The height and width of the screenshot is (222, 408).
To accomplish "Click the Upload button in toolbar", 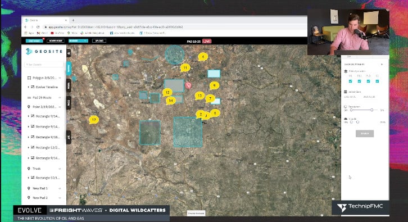I will (x=99, y=41).
